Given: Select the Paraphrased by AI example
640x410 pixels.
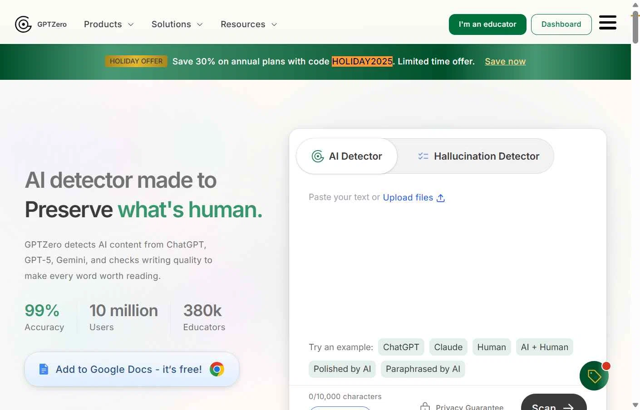Looking at the screenshot, I should [423, 369].
